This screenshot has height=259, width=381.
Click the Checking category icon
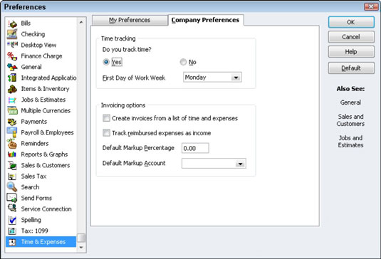[x=12, y=34]
